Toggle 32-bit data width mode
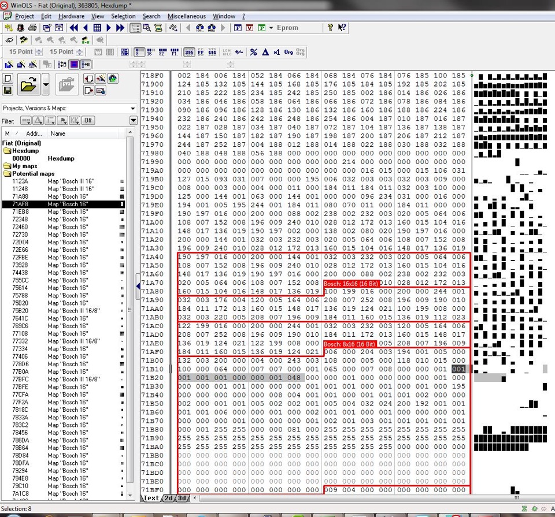The width and height of the screenshot is (555, 517). tap(162, 53)
